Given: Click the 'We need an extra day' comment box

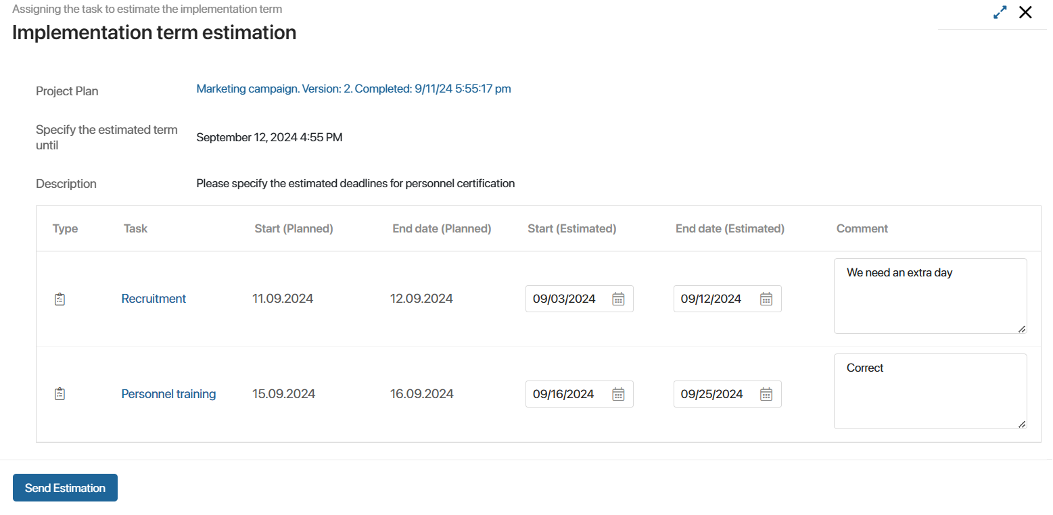Looking at the screenshot, I should coord(931,296).
